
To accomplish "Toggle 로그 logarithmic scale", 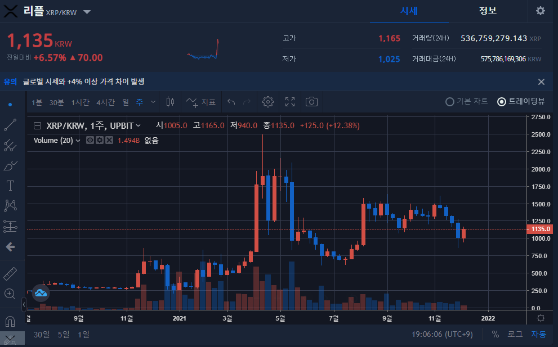I will pos(515,335).
